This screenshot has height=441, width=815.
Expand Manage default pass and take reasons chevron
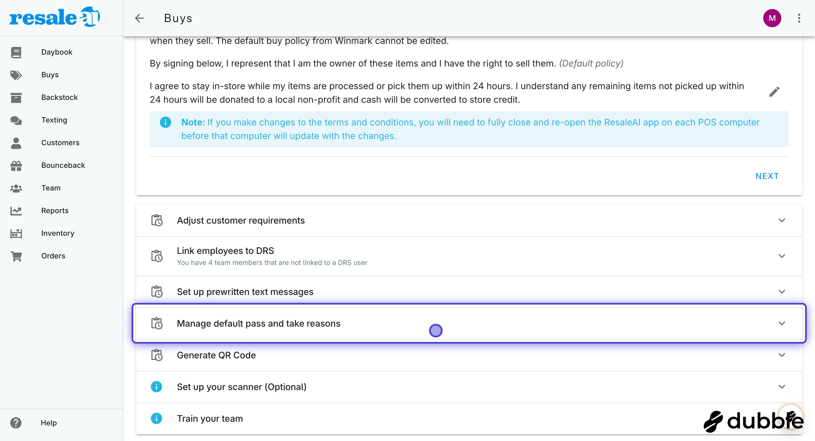coord(782,323)
